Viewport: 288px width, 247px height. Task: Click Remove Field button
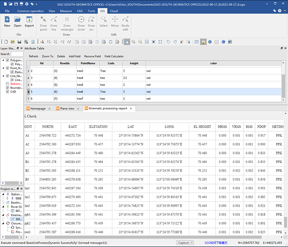click(93, 56)
